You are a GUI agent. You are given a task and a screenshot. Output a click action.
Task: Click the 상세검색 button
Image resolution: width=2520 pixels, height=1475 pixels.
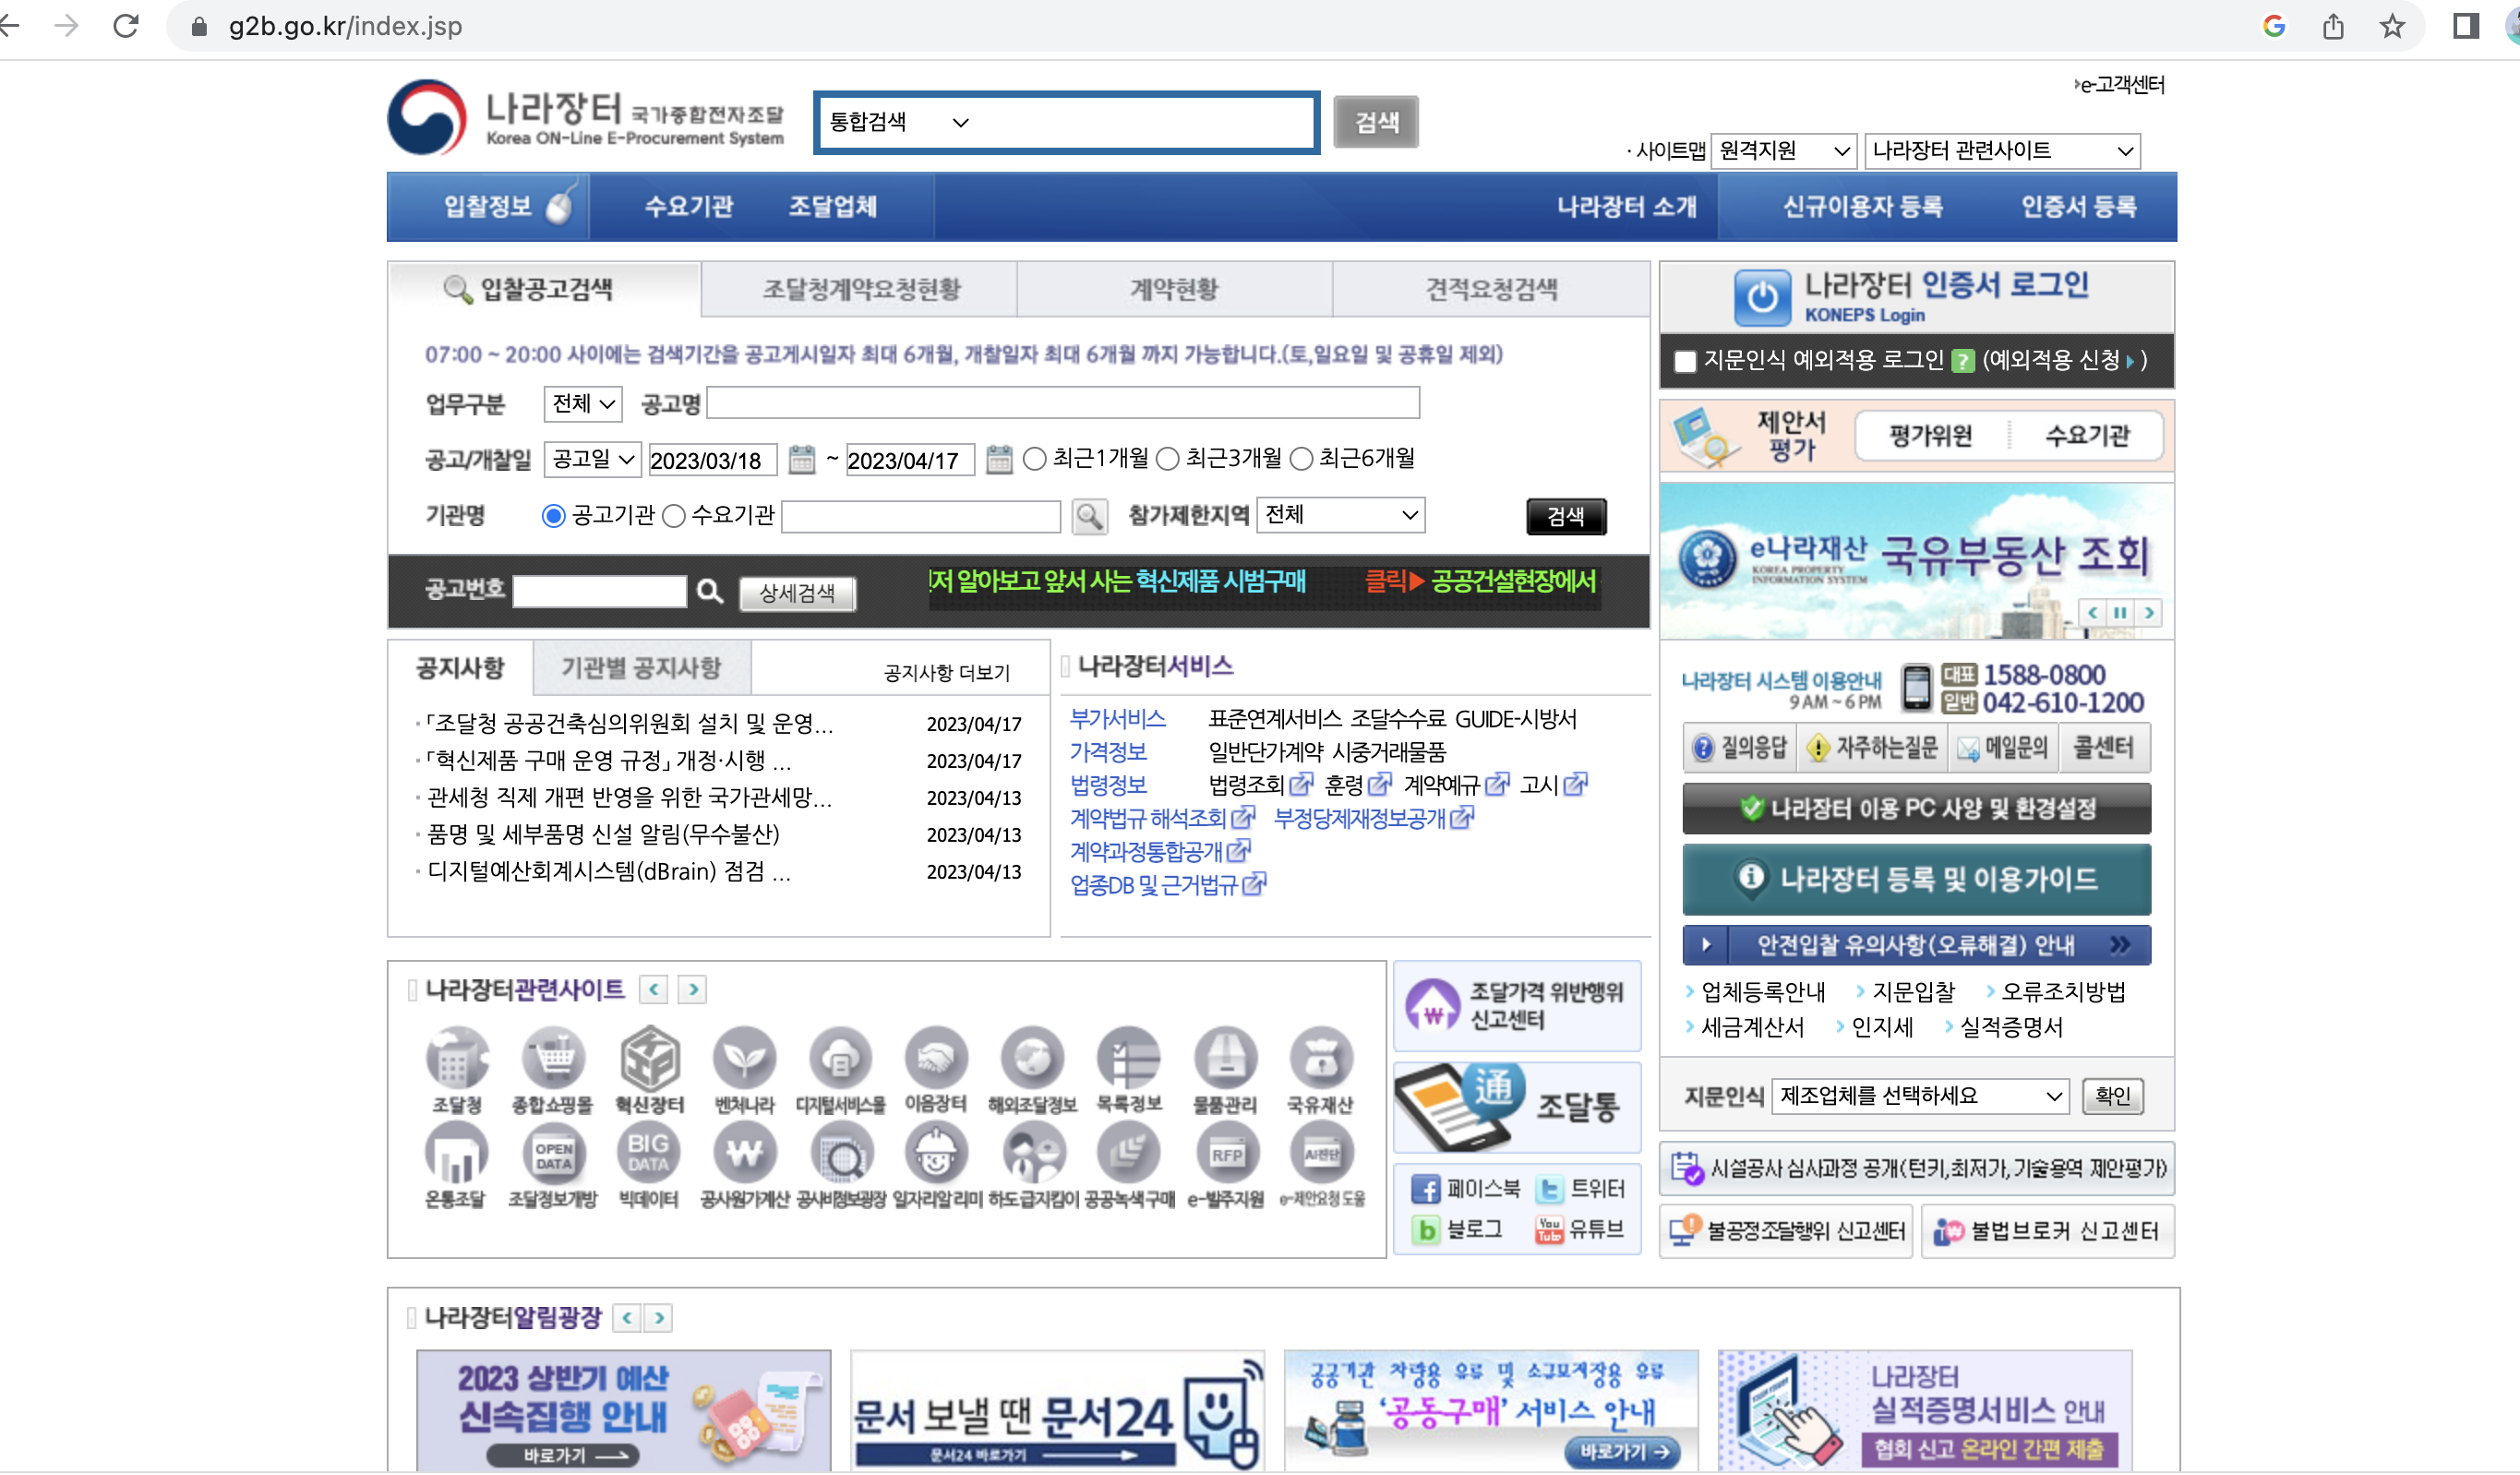click(797, 593)
